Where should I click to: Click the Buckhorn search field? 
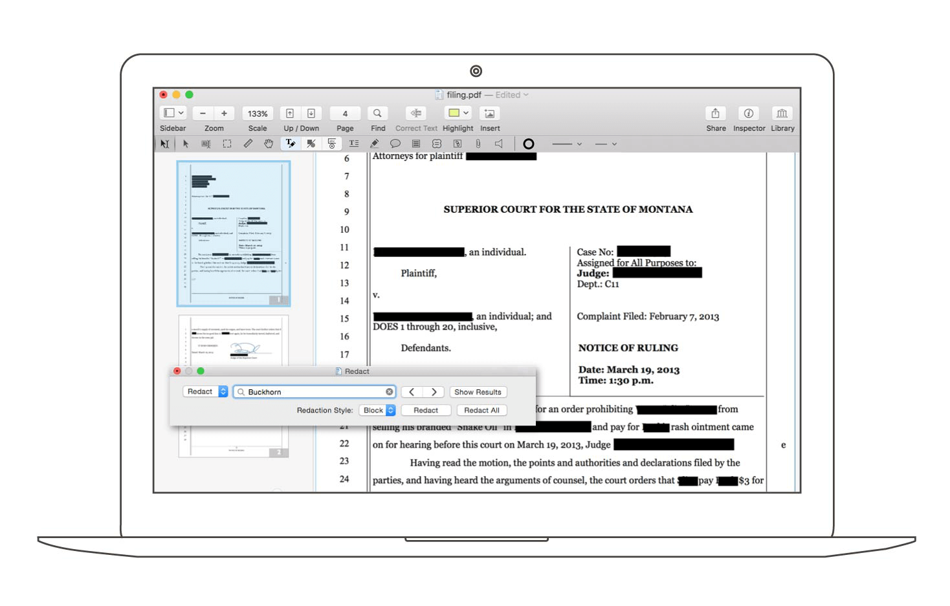click(314, 392)
